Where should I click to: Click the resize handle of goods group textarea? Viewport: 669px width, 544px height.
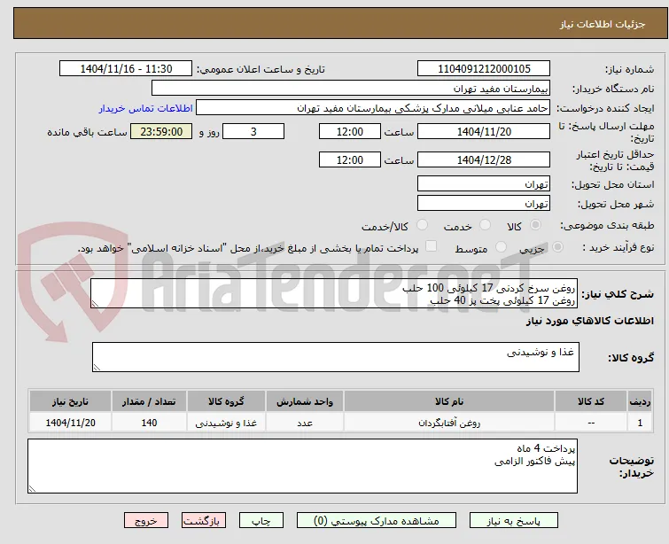click(x=97, y=368)
